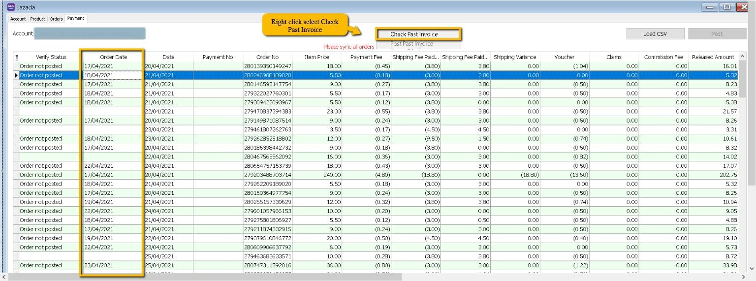Switch to the Account tab

click(18, 19)
